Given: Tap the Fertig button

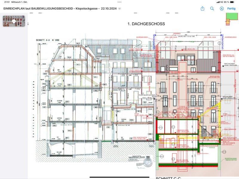Looking at the screenshot, I should [x=232, y=9].
